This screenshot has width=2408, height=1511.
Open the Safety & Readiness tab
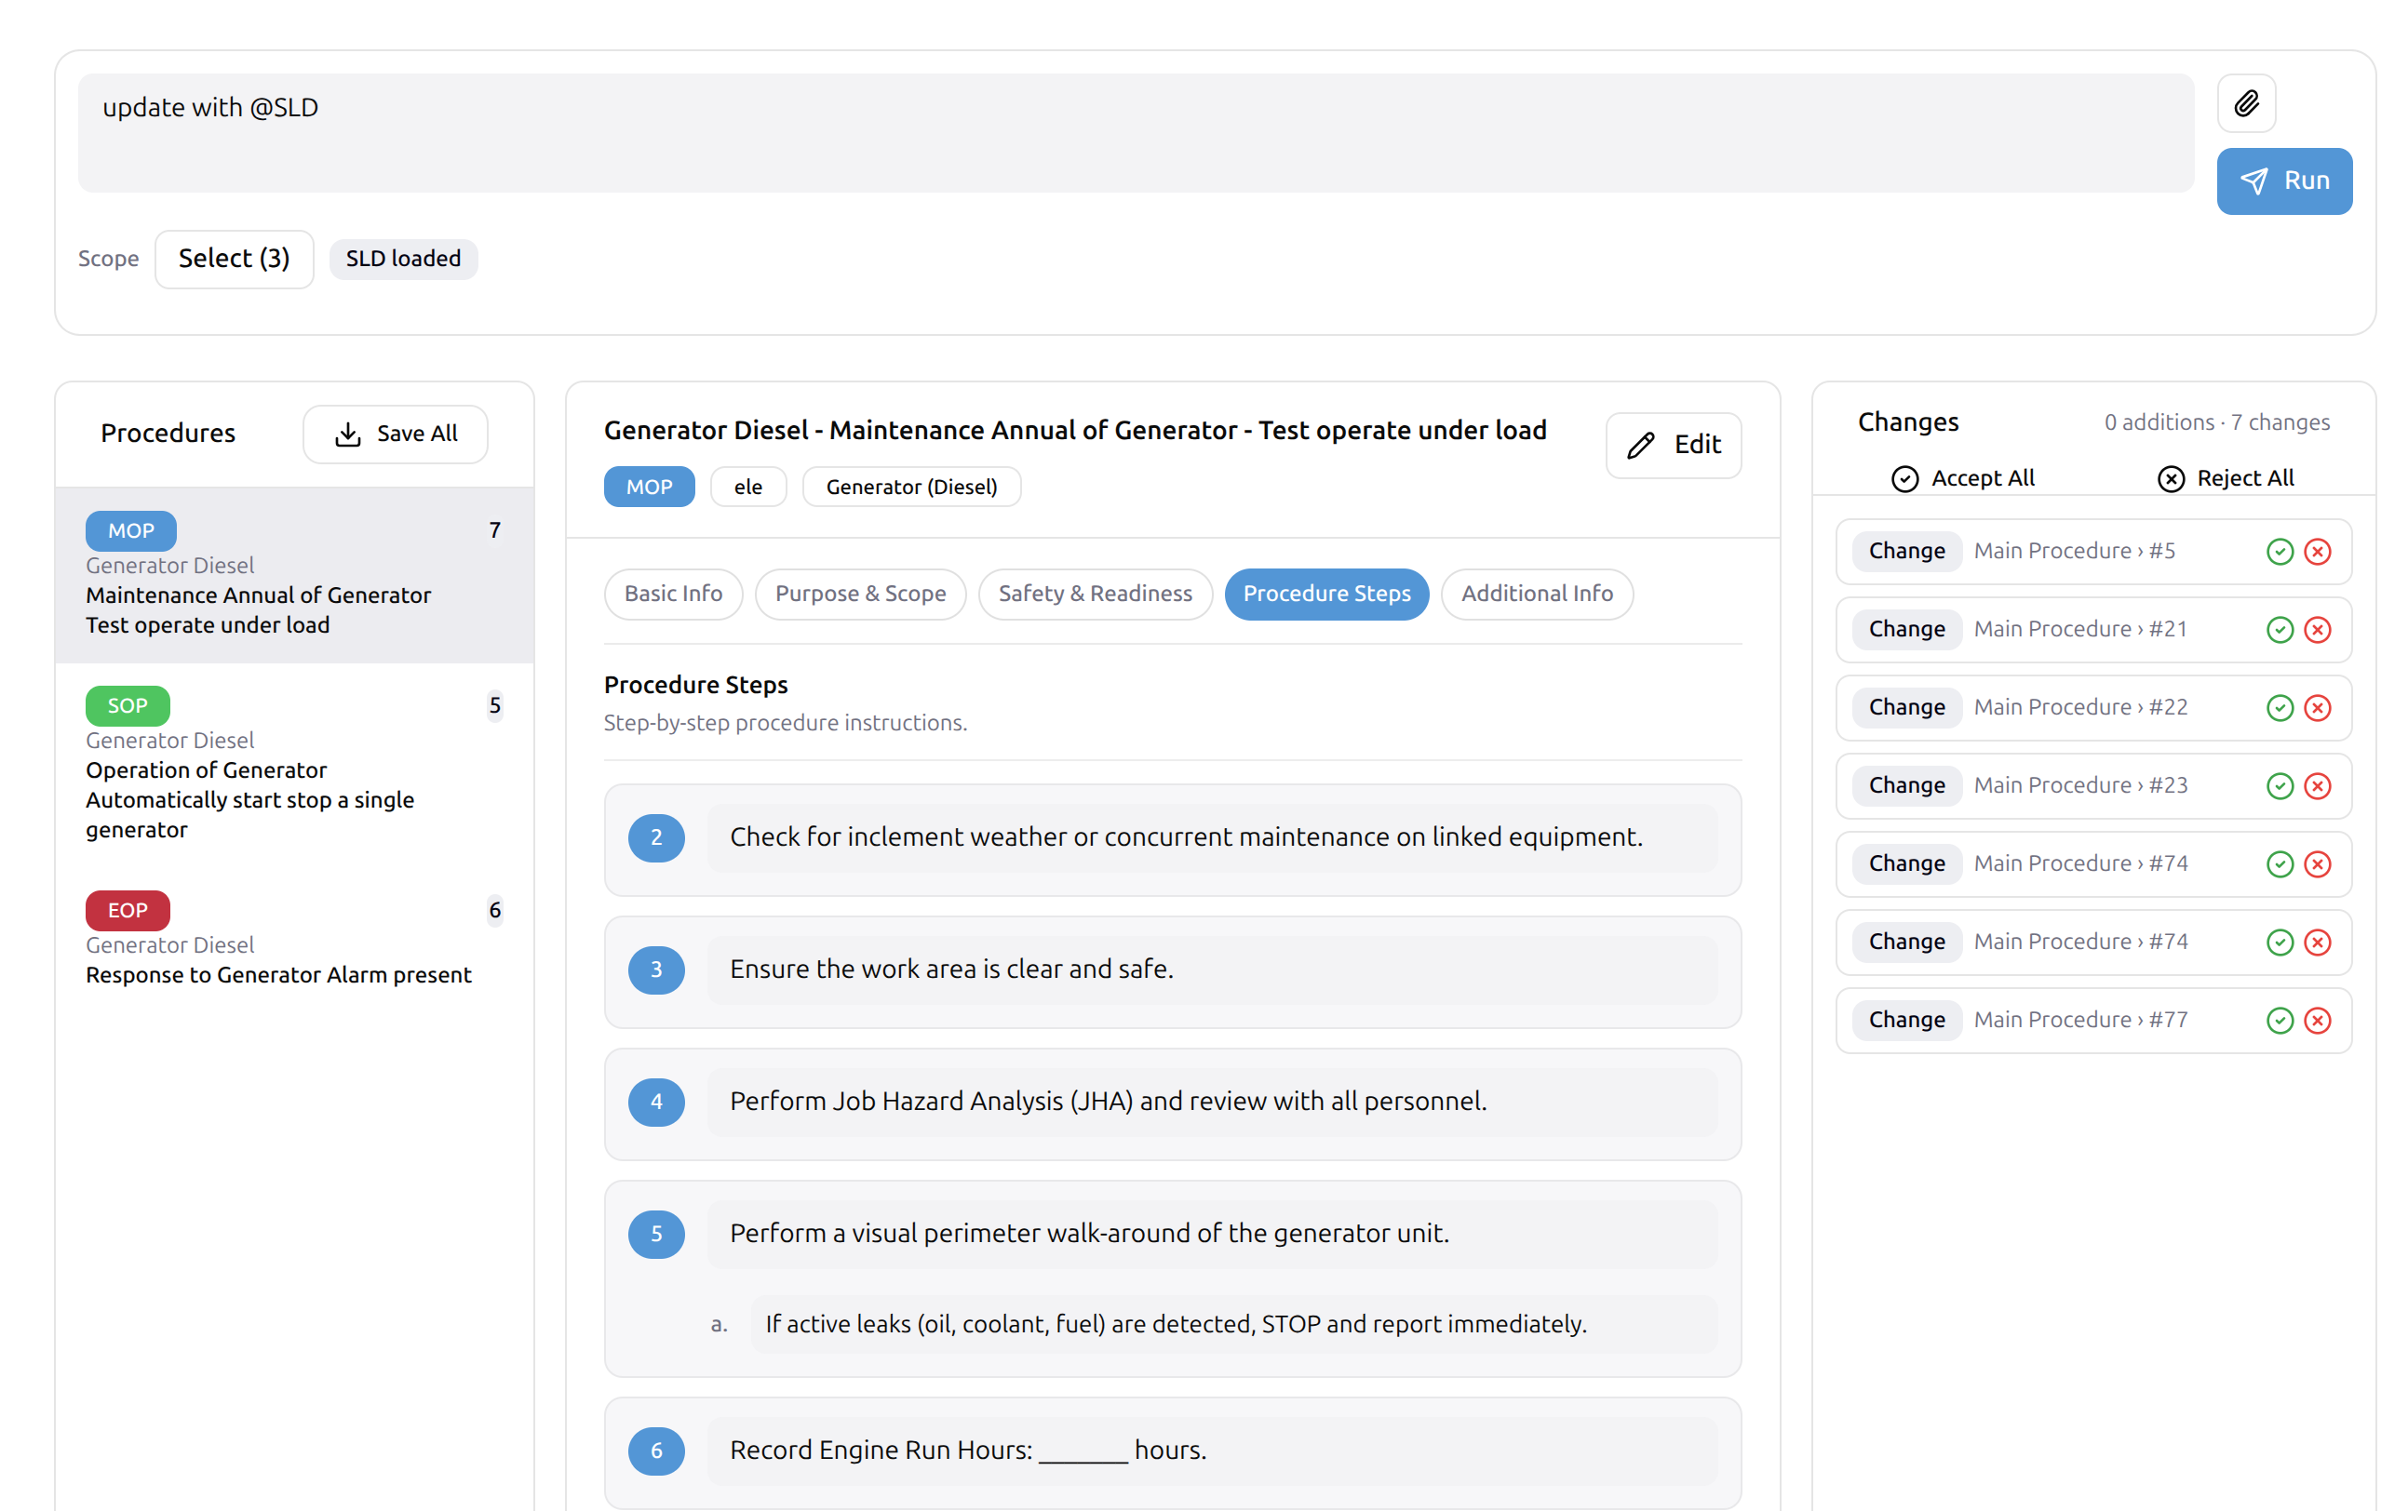click(x=1095, y=594)
